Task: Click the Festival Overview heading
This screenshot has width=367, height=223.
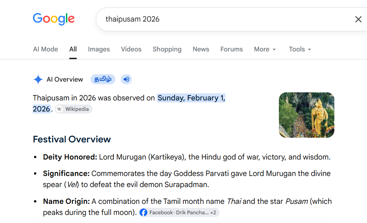Action: tap(72, 139)
